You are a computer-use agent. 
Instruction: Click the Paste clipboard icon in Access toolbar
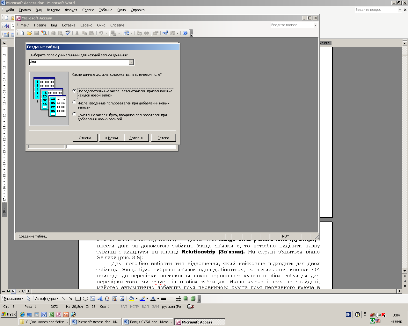(x=92, y=33)
